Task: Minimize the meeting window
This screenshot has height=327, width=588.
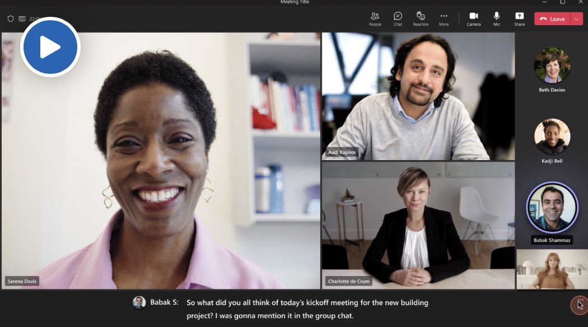Action: 544,2
